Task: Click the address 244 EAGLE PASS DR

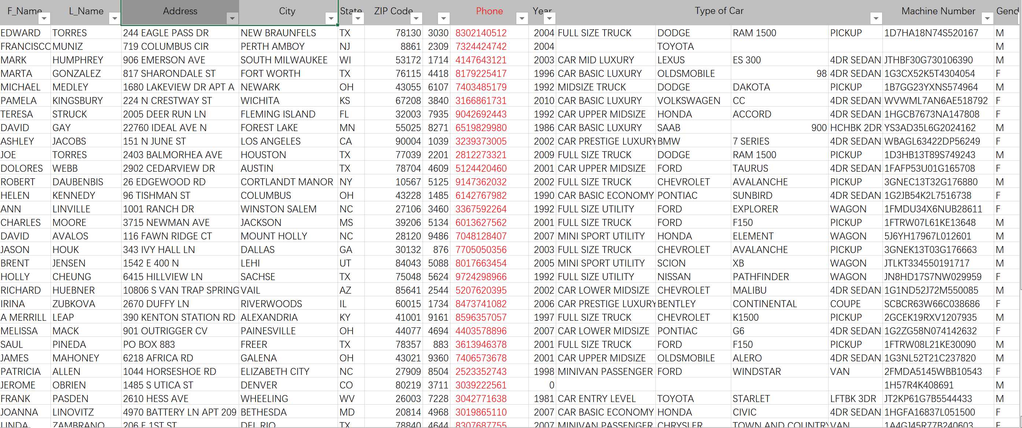Action: (x=180, y=33)
